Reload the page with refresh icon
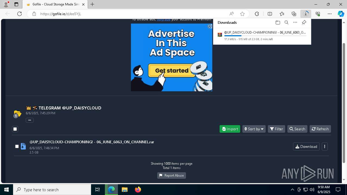This screenshot has height=195, width=347. click(x=20, y=14)
